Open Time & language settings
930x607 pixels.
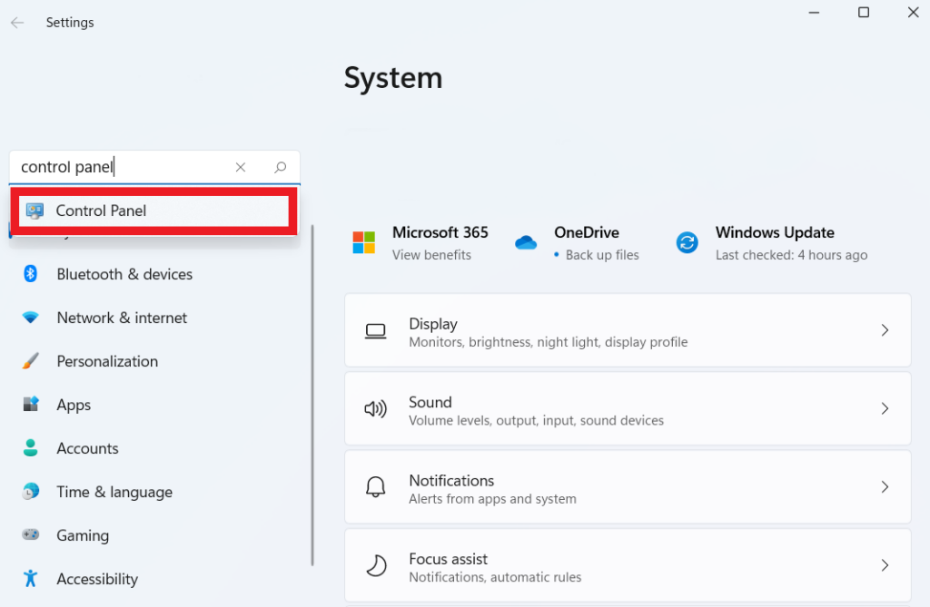pos(114,492)
